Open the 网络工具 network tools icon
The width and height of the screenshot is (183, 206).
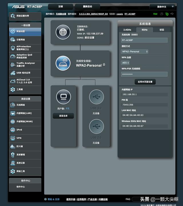[13, 171]
